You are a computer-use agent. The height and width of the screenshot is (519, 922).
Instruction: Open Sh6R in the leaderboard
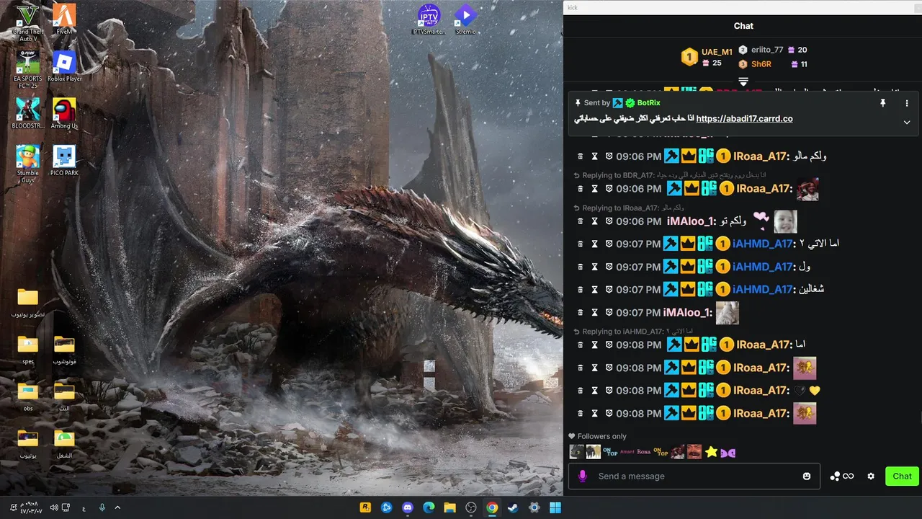click(x=761, y=64)
